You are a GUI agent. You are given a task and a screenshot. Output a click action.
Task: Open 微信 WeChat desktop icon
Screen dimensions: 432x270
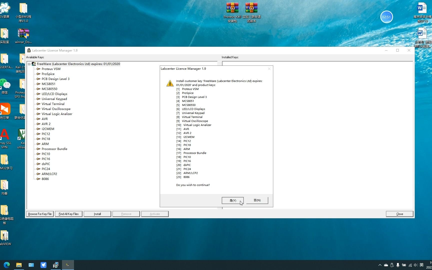pyautogui.click(x=5, y=86)
